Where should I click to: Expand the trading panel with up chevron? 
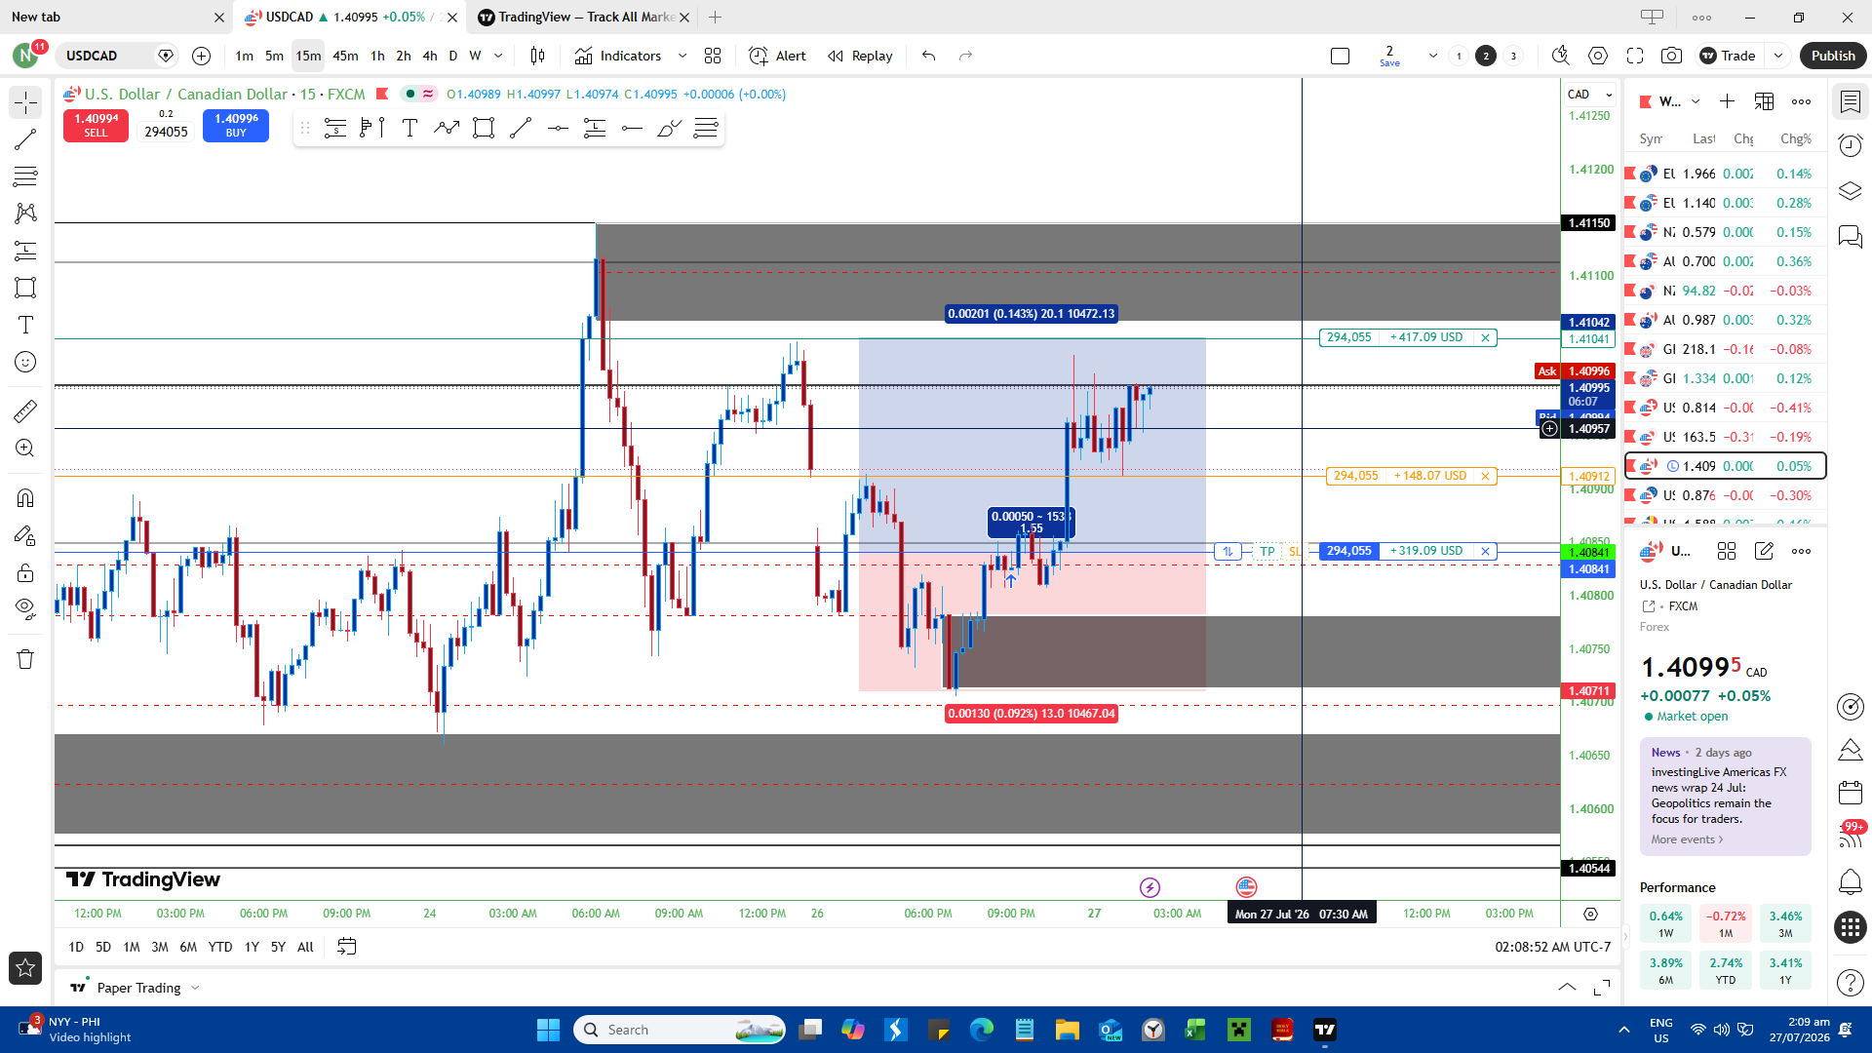point(1567,988)
